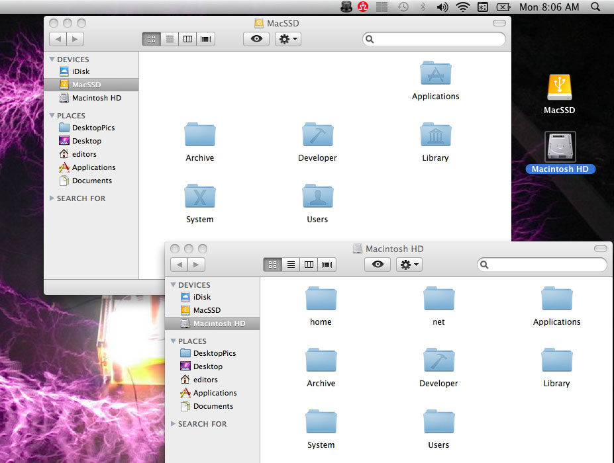
Task: Open volume control in menu bar
Action: pyautogui.click(x=442, y=7)
